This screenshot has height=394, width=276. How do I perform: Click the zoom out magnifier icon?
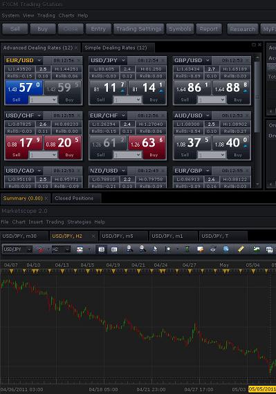click(142, 249)
